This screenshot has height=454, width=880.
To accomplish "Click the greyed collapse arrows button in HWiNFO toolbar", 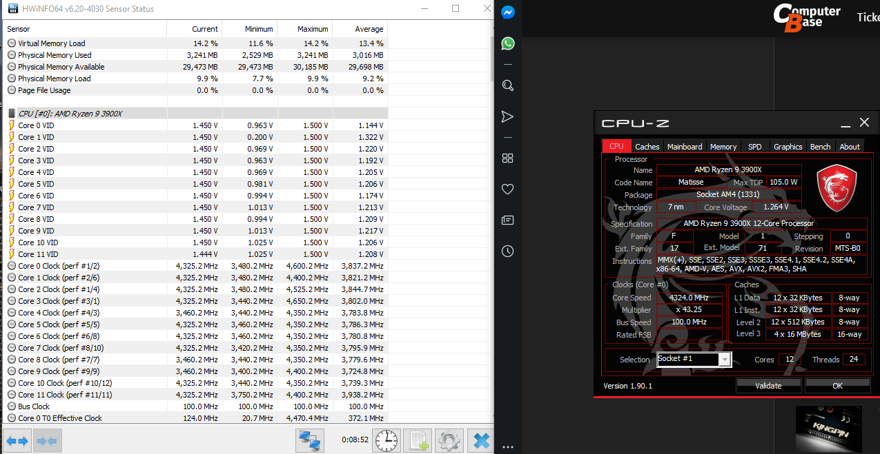I will point(46,440).
